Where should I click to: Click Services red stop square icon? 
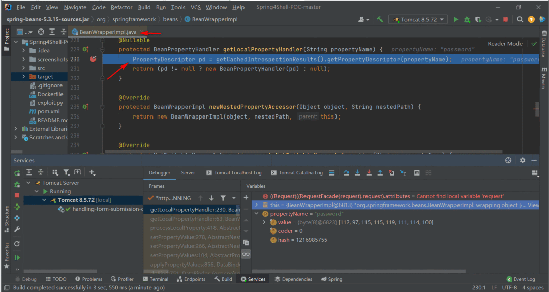point(17,196)
